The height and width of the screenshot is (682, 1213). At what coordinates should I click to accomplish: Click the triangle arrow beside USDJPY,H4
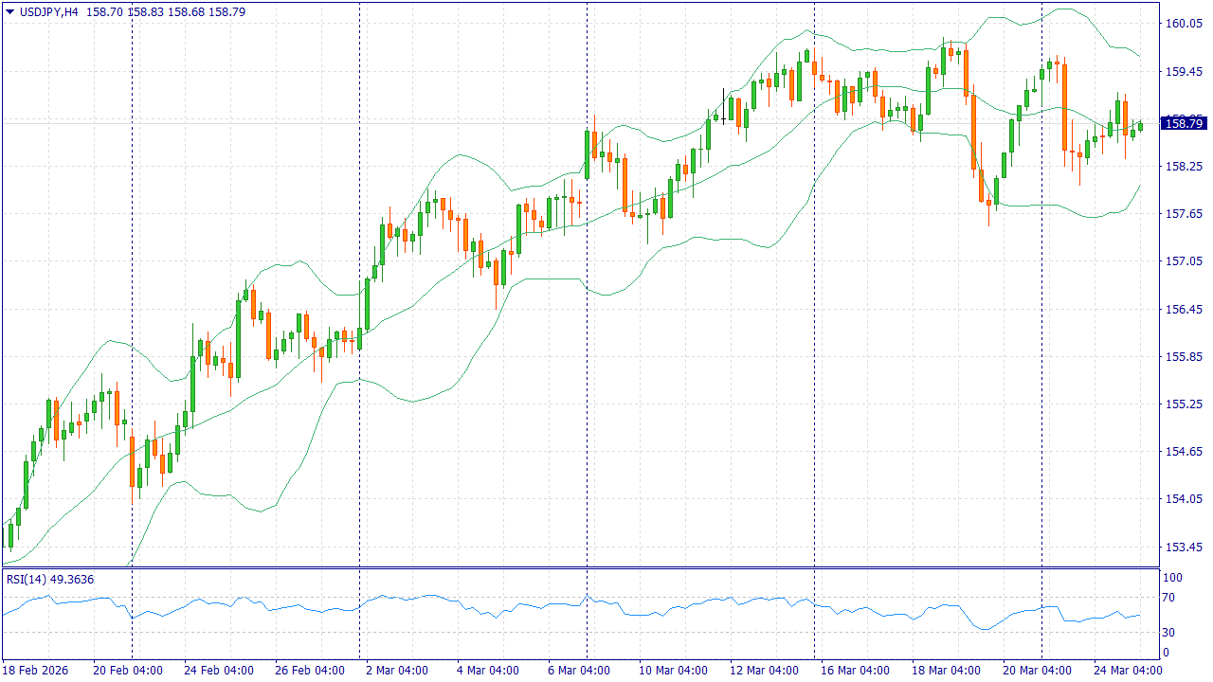pyautogui.click(x=10, y=12)
